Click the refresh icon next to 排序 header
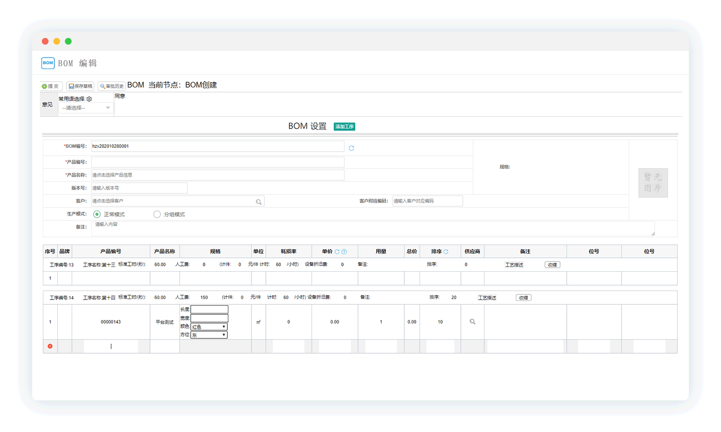Screen dimensions: 721x432 [446, 252]
